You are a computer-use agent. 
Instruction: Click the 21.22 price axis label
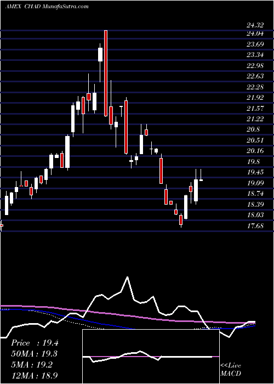click(x=255, y=119)
